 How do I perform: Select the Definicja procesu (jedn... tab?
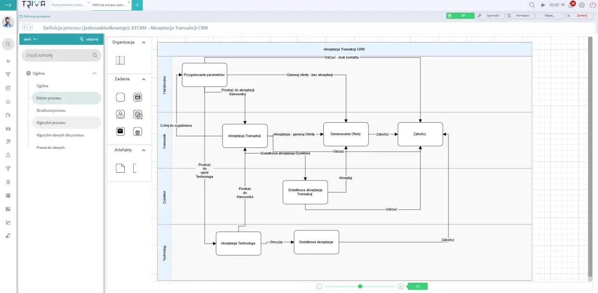pyautogui.click(x=109, y=5)
